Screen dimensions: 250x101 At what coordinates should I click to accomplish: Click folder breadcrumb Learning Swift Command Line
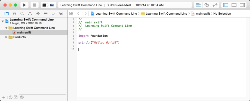click(164, 14)
